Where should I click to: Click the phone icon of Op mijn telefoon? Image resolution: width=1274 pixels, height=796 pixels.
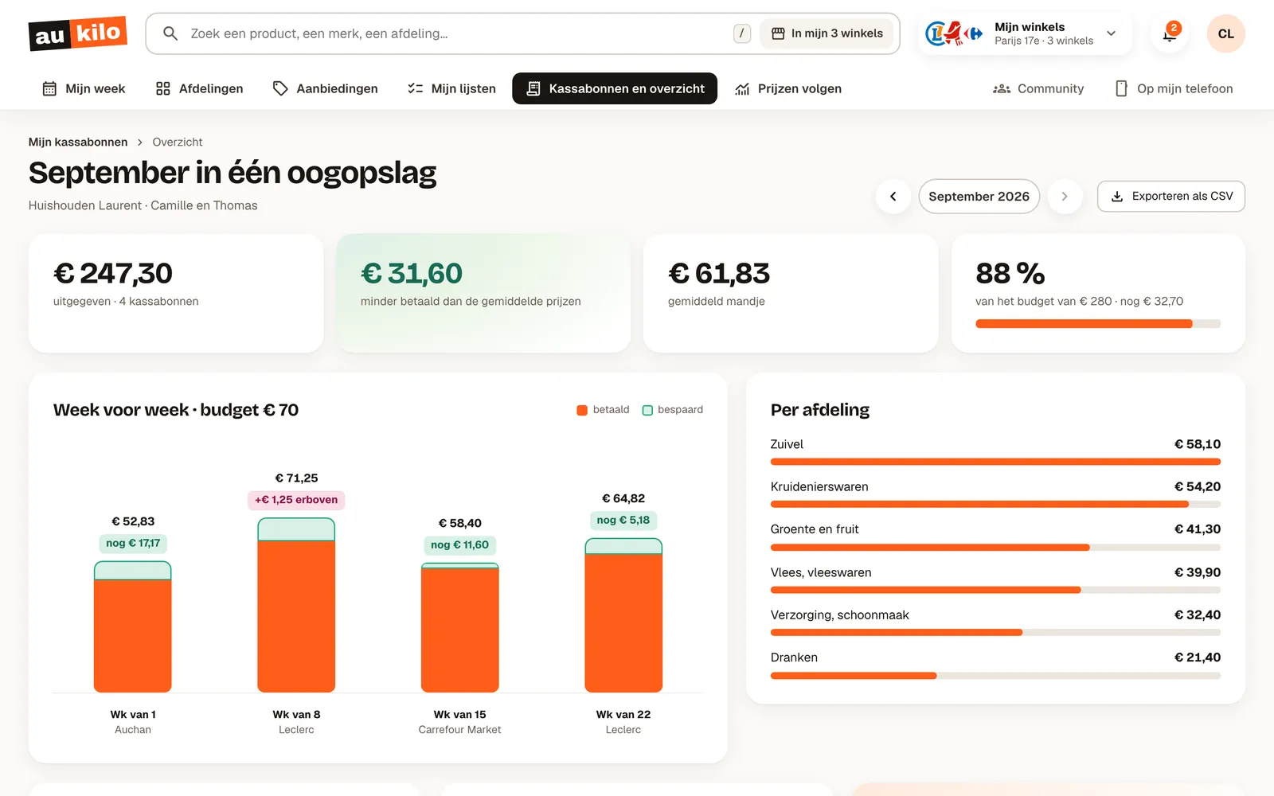1121,88
